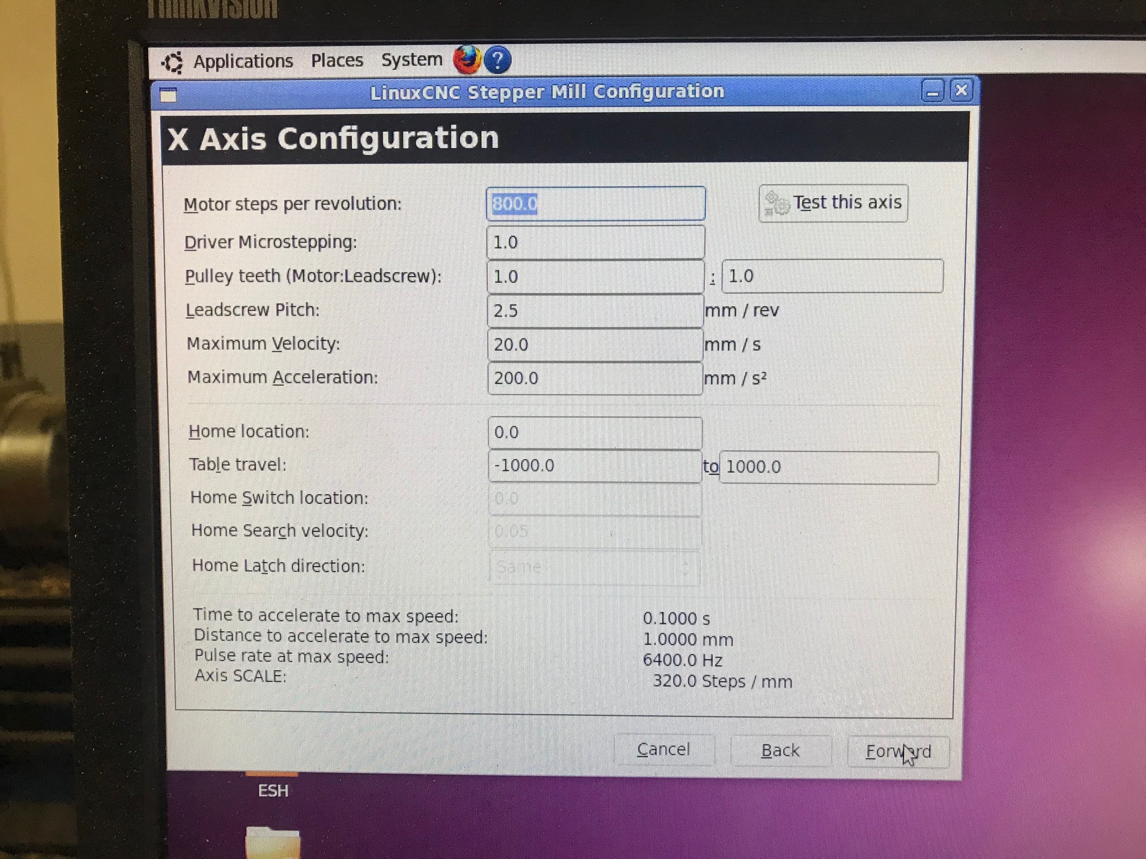Open the folder icon on the desktop
Viewport: 1146px width, 859px height.
tap(272, 843)
